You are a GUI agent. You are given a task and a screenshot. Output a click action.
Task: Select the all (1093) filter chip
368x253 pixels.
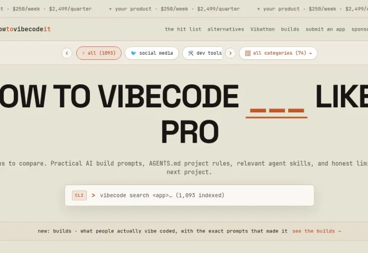[99, 53]
